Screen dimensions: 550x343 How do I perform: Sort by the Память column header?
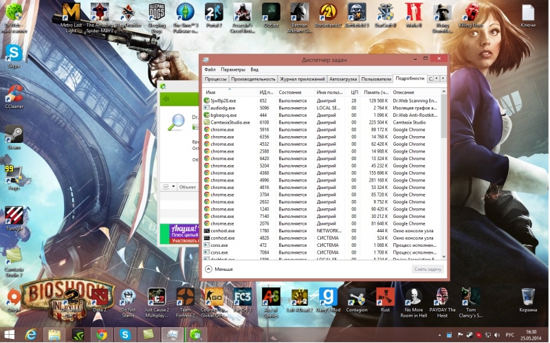tap(375, 92)
